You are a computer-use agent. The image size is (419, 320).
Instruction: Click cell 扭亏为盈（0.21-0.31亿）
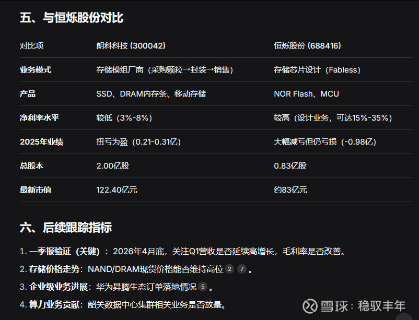(x=138, y=142)
